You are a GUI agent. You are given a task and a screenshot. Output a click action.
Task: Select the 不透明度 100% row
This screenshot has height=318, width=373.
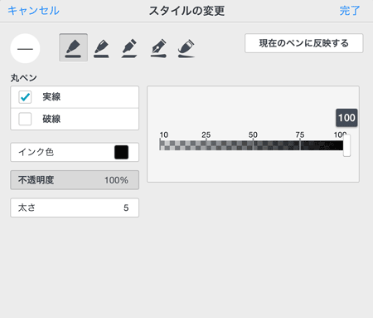tap(75, 180)
